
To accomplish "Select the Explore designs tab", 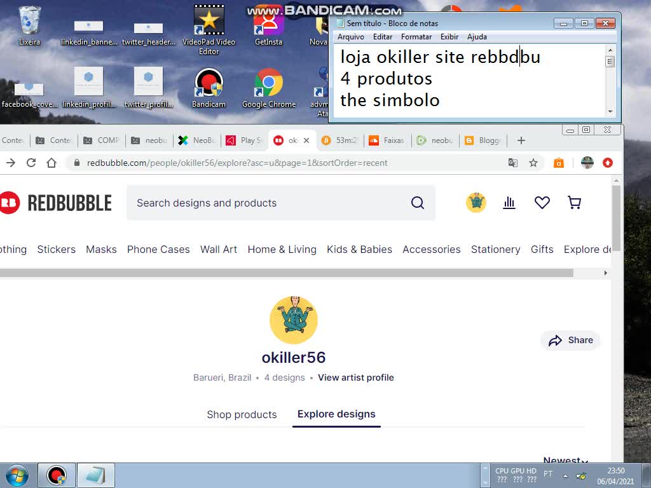I will tap(336, 414).
